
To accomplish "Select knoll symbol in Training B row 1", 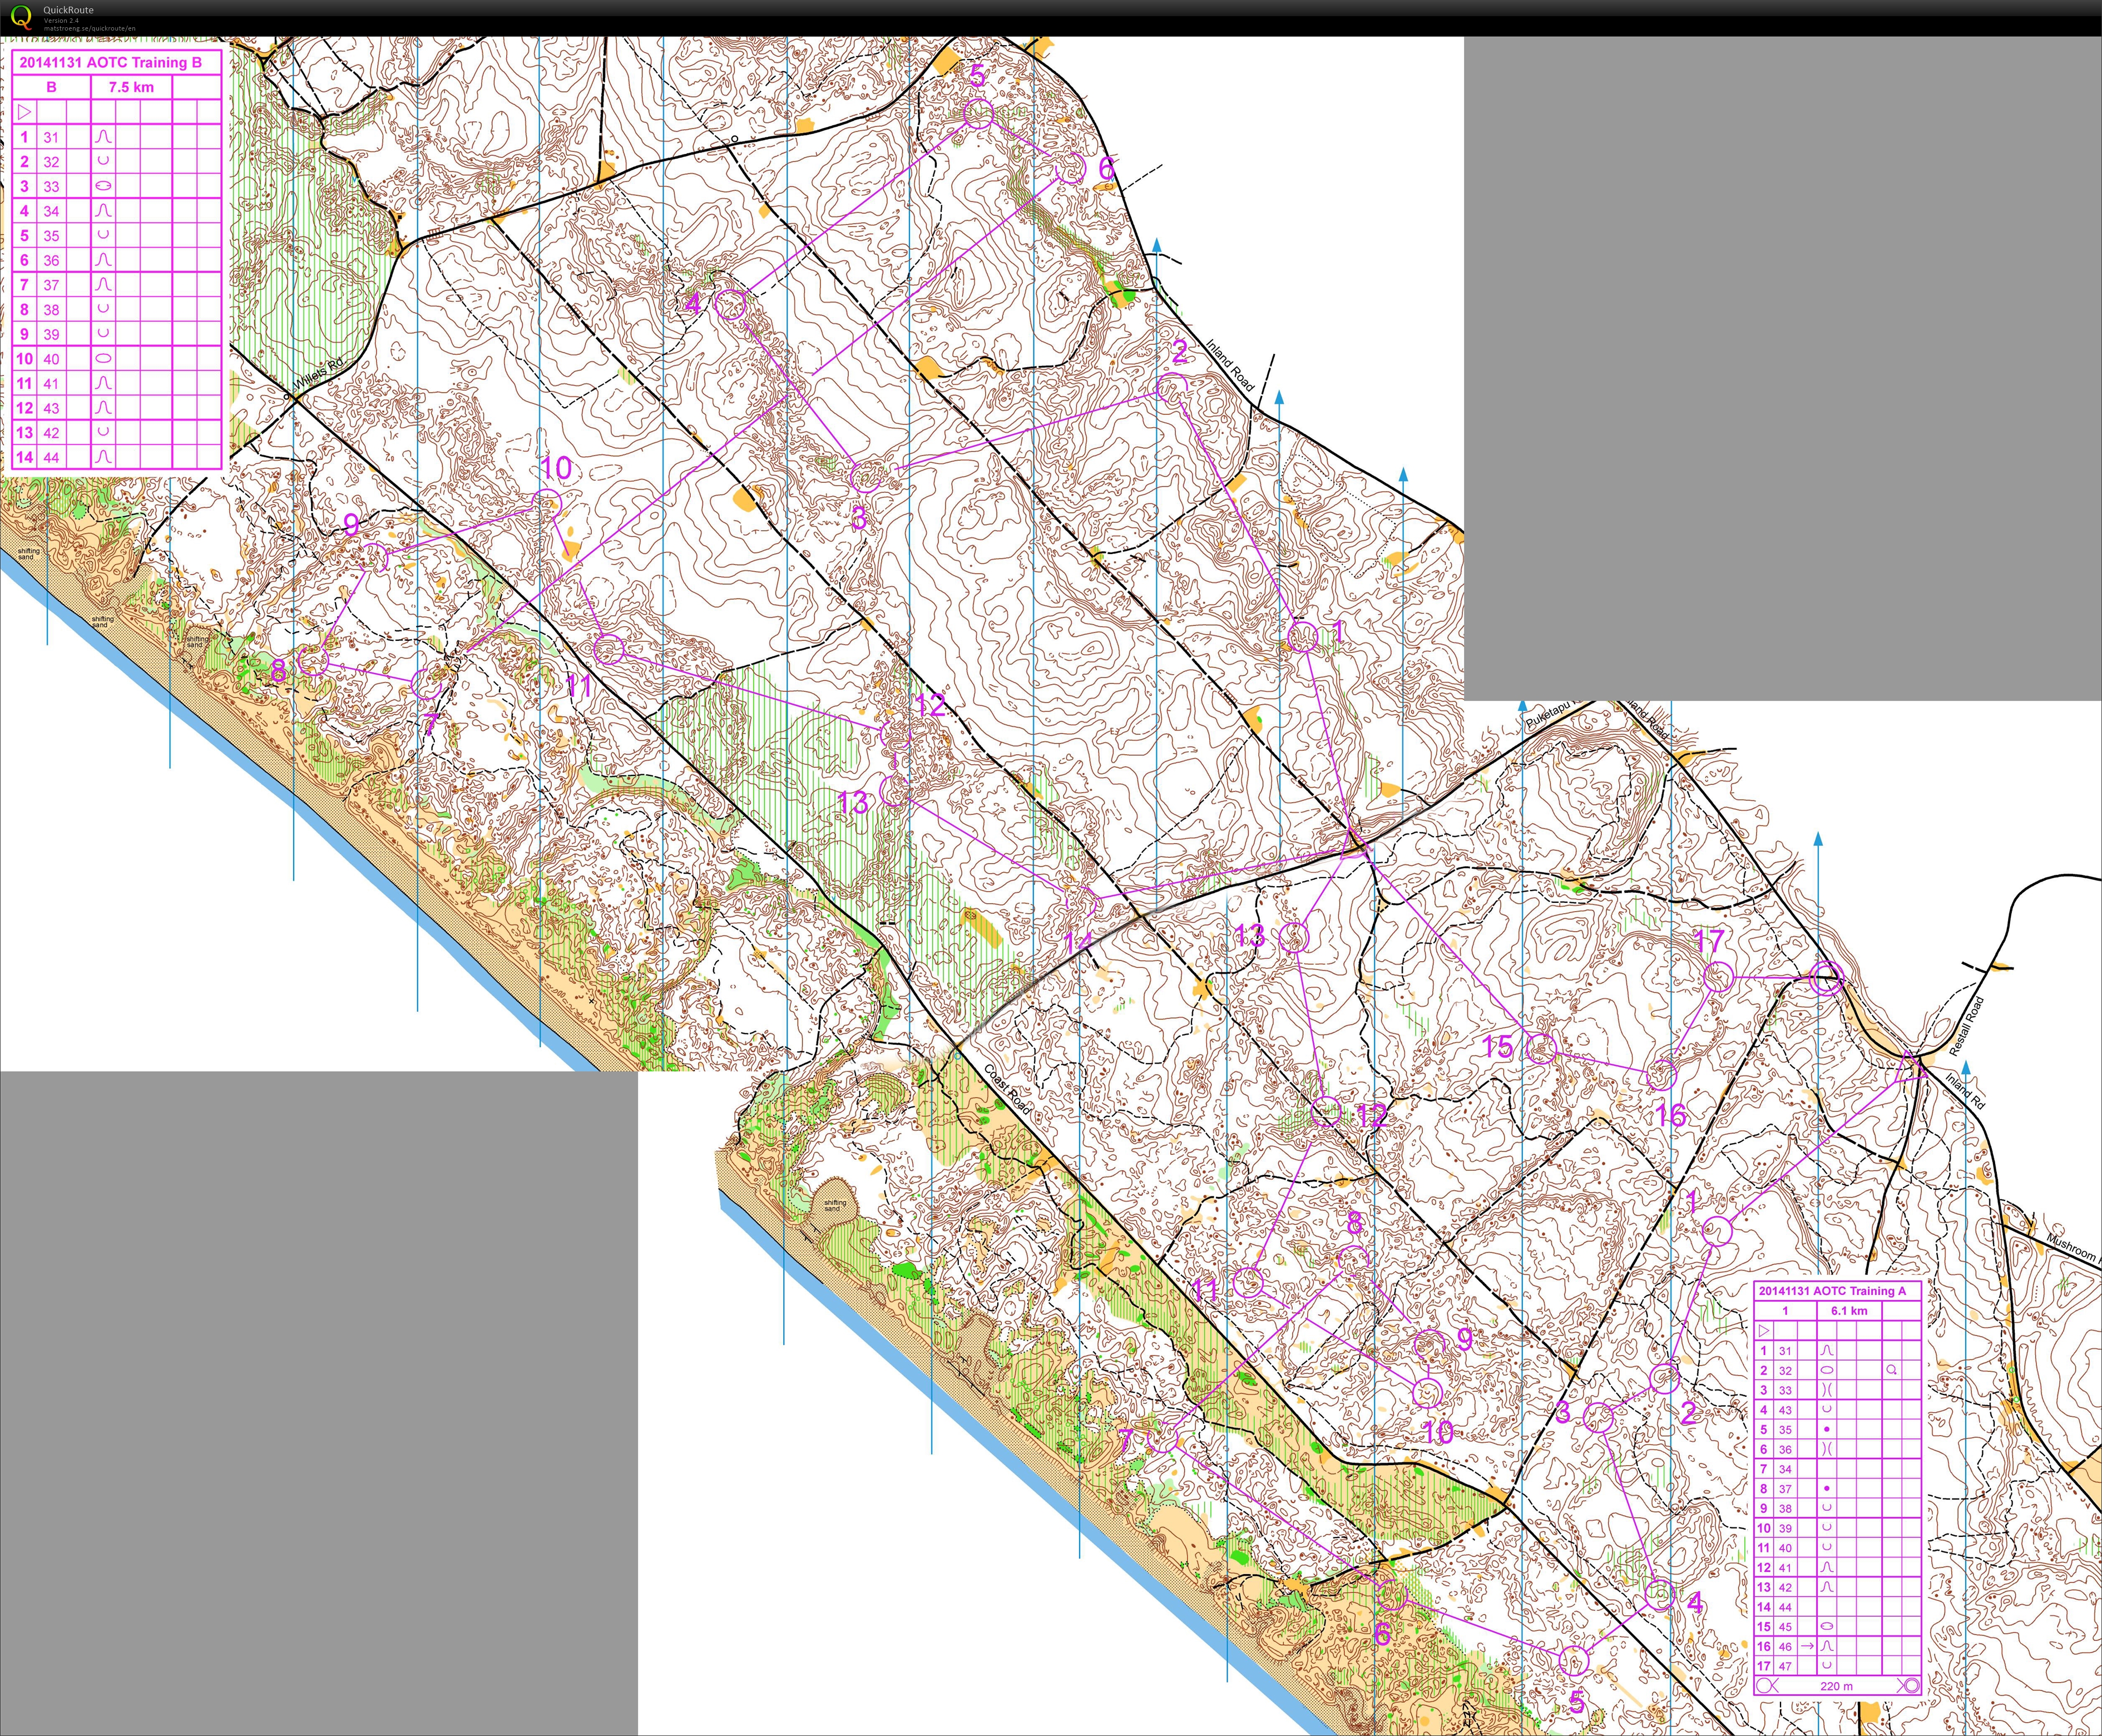I will [x=103, y=137].
